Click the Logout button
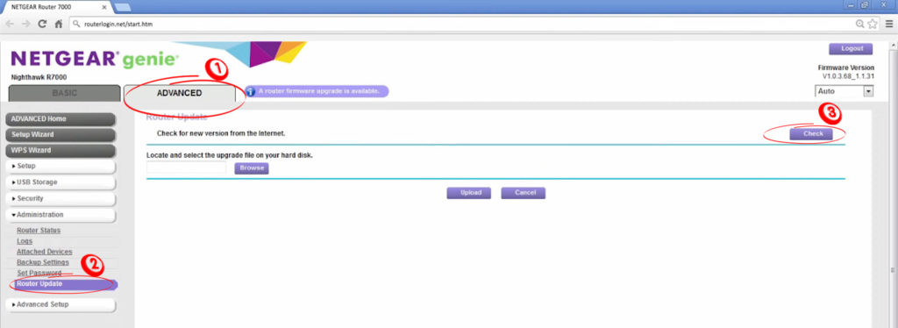898x328 pixels. 851,49
